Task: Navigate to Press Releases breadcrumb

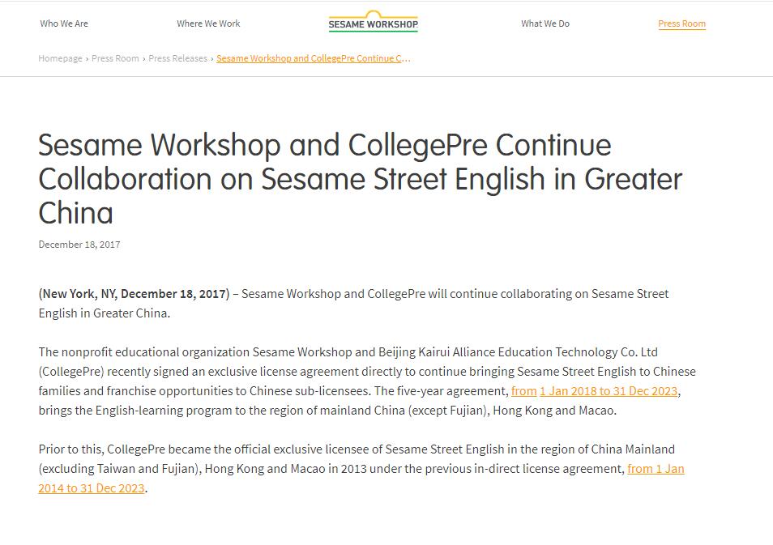Action: 178,58
